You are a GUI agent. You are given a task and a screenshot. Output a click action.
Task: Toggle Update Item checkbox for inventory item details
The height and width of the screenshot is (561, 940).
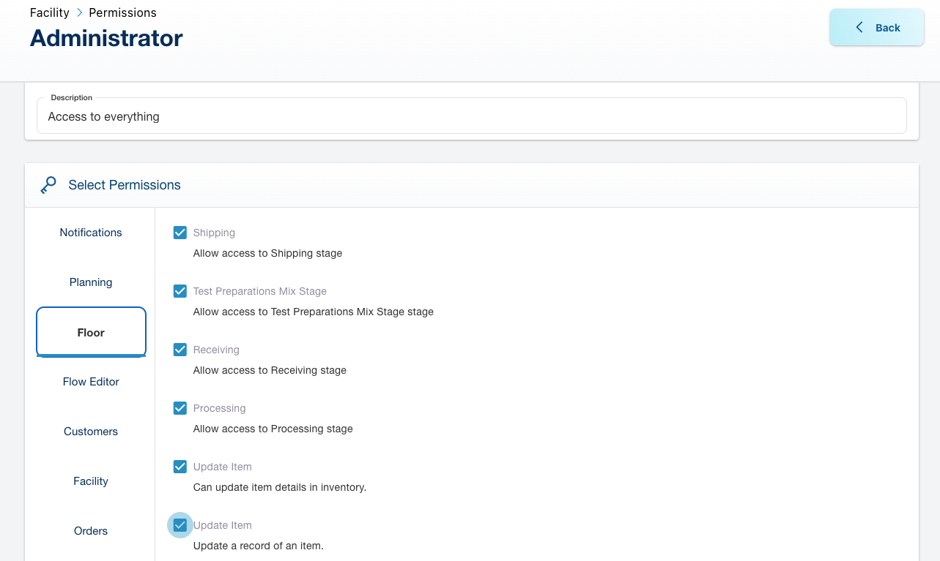click(180, 467)
